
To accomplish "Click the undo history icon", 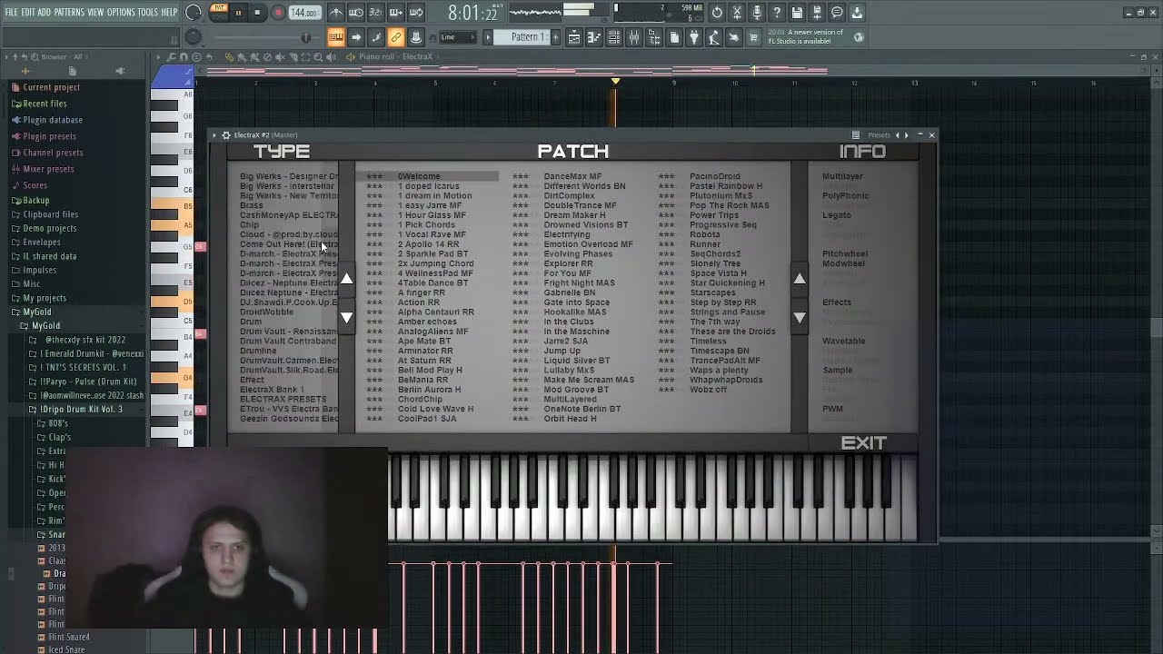I will click(x=717, y=13).
